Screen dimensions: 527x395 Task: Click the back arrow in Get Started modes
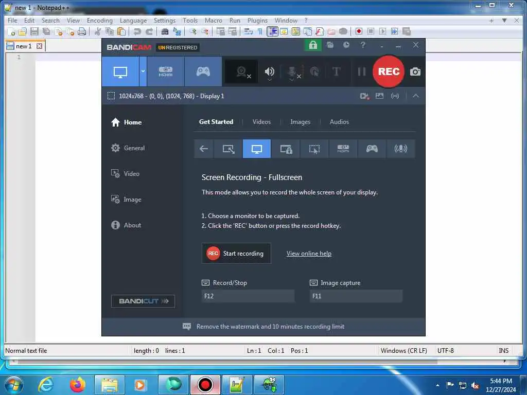[204, 149]
